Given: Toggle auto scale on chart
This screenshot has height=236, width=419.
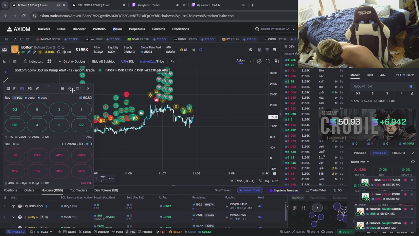Looking at the screenshot, I should (275, 181).
